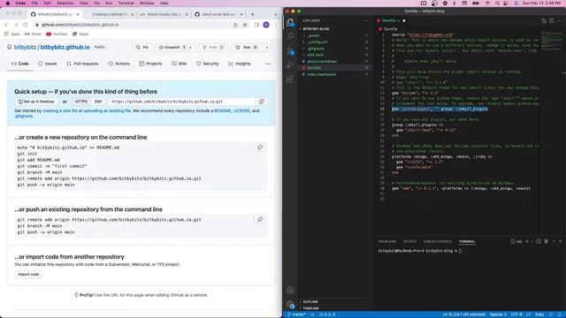Open the Explorer view in VS Code activity bar
This screenshot has width=566, height=318.
(290, 24)
